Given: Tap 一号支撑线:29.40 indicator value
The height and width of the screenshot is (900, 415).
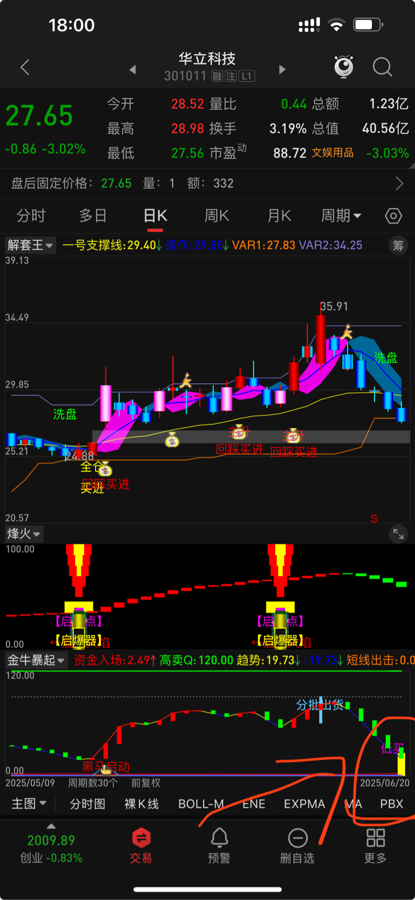Looking at the screenshot, I should tap(112, 245).
